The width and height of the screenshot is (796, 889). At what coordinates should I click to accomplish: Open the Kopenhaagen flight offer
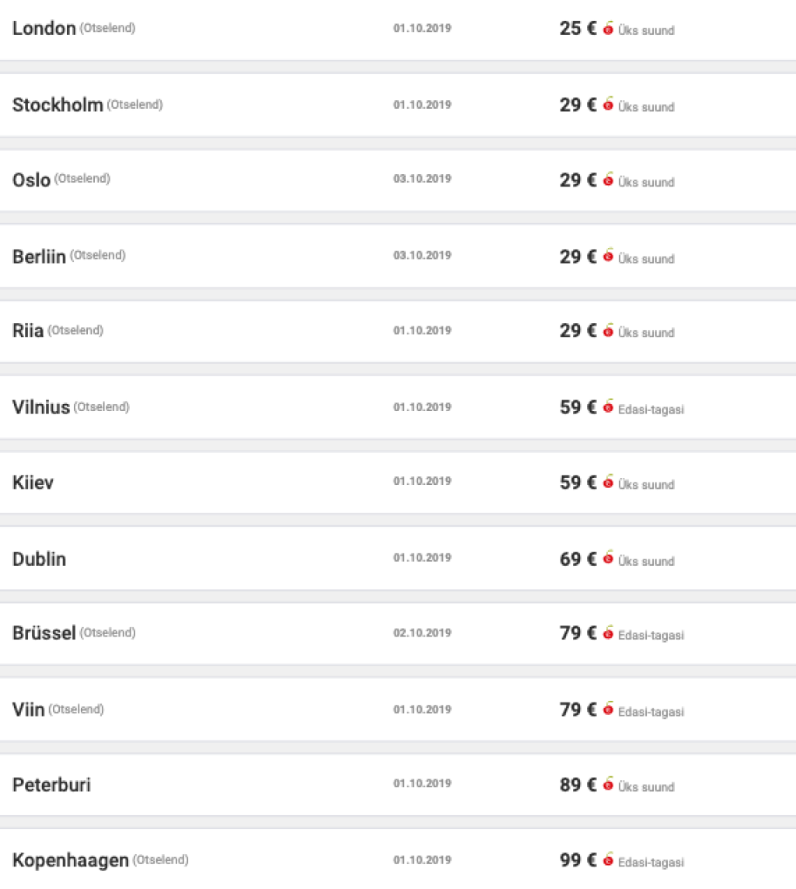[71, 860]
